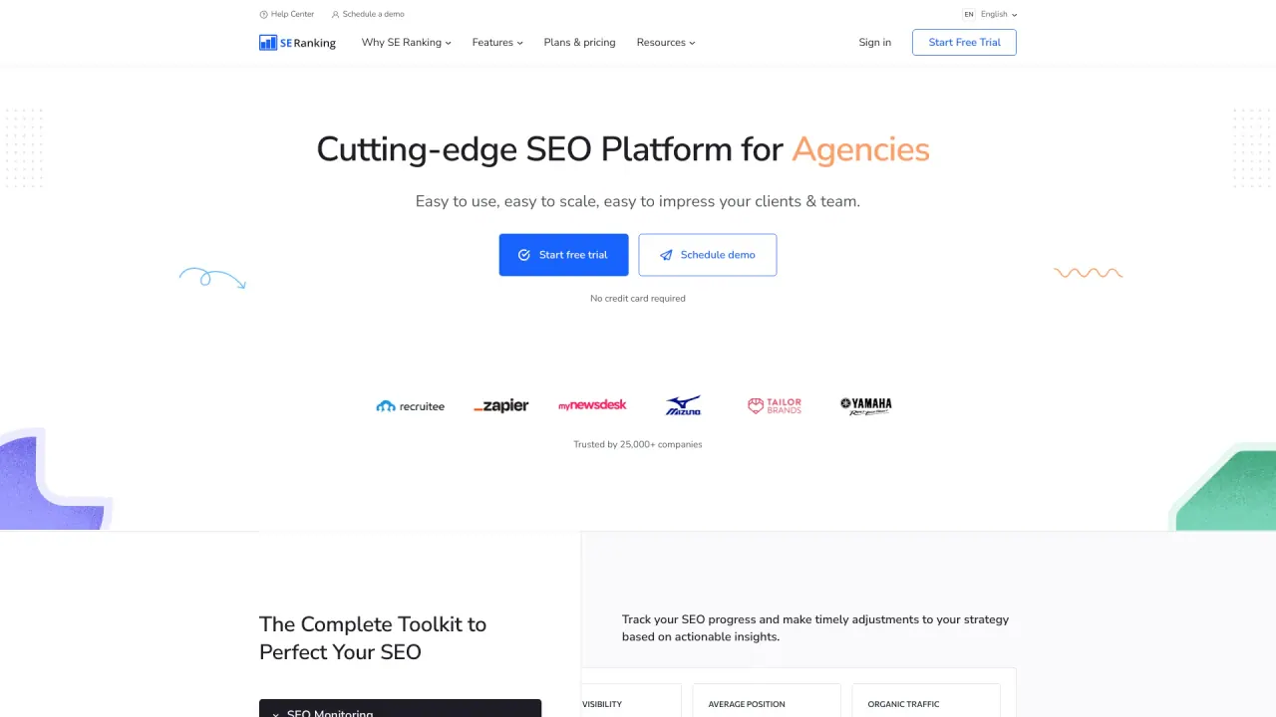Expand the Why SE Ranking menu
The width and height of the screenshot is (1276, 717).
[x=407, y=43]
